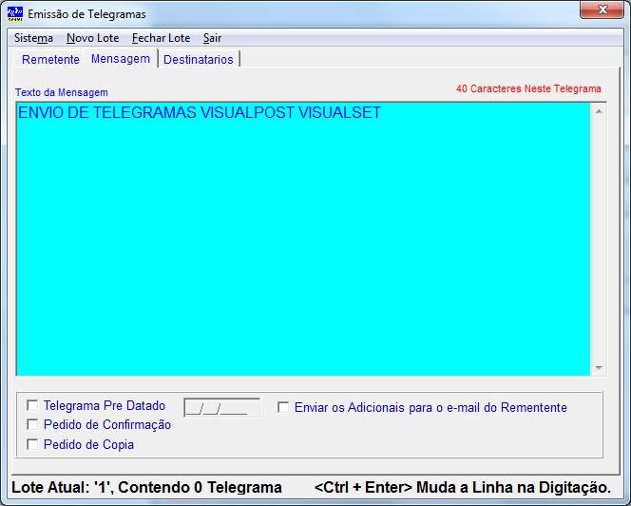This screenshot has width=631, height=506.
Task: Tick the Pedido de Confirmação checkbox
Action: [32, 424]
